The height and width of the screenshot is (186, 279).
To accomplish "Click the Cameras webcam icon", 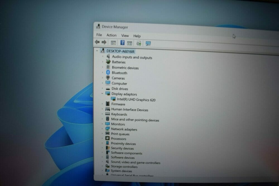I will click(x=108, y=78).
